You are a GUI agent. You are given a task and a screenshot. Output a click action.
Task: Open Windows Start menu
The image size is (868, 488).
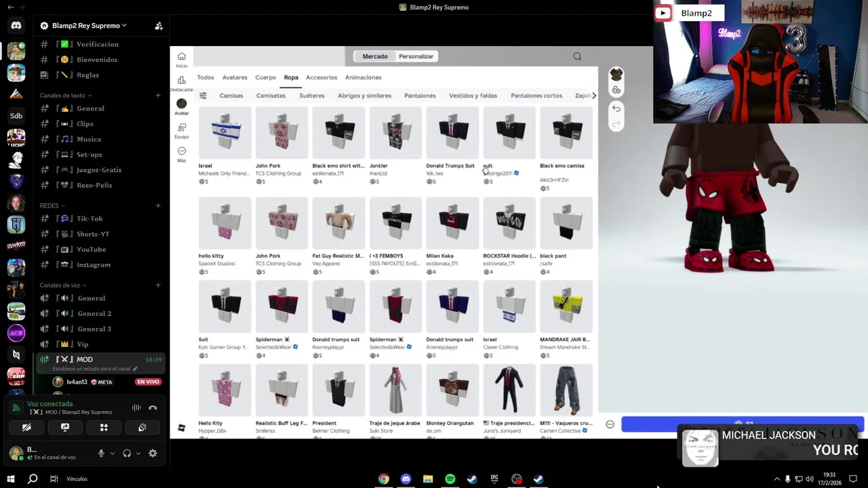[11, 479]
